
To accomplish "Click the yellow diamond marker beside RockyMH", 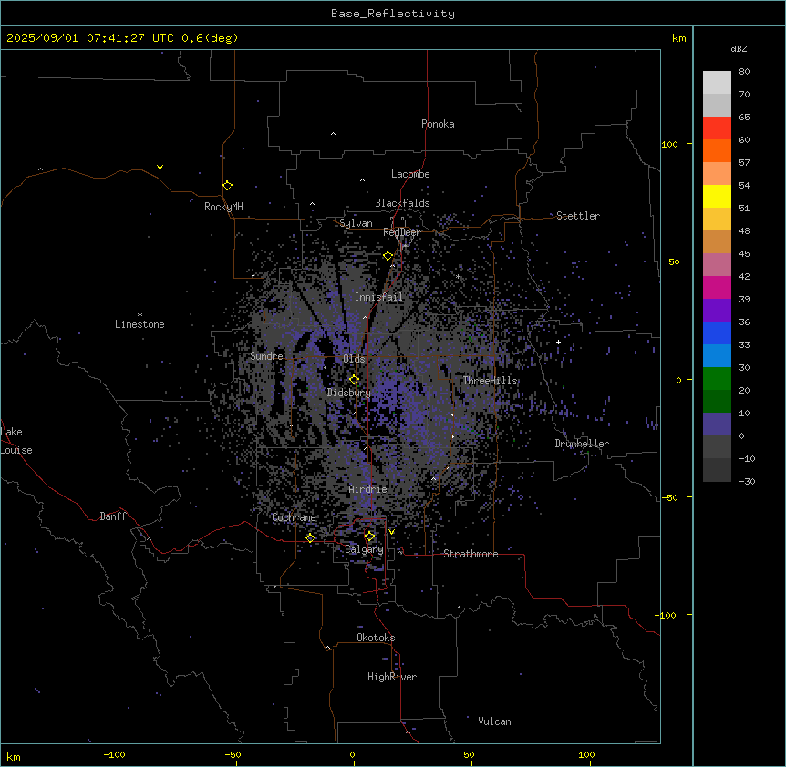I will click(x=227, y=186).
